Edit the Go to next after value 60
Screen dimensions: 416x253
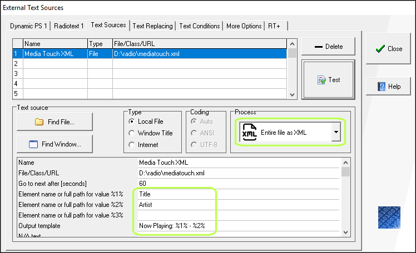[239, 184]
